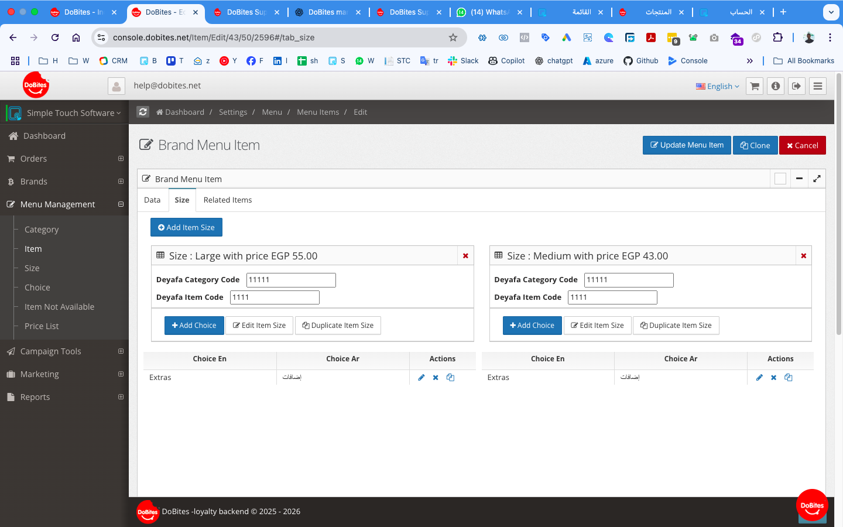Switch to the Data tab

click(x=152, y=200)
